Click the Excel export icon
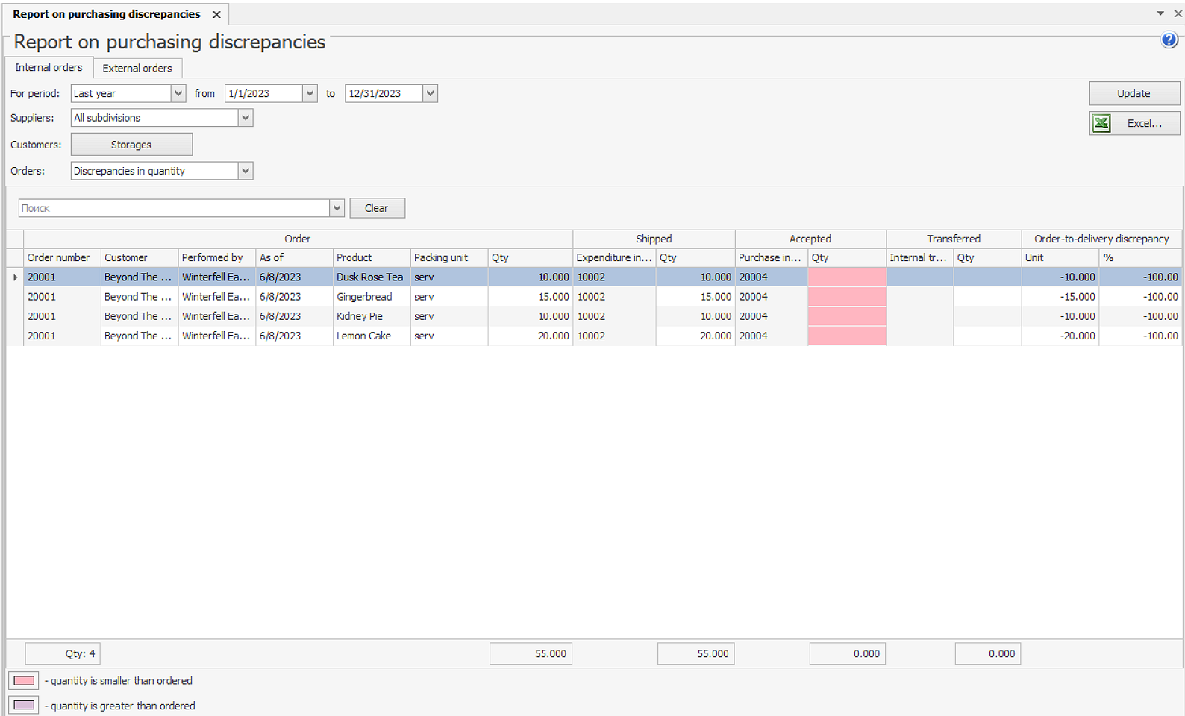 coord(1101,123)
